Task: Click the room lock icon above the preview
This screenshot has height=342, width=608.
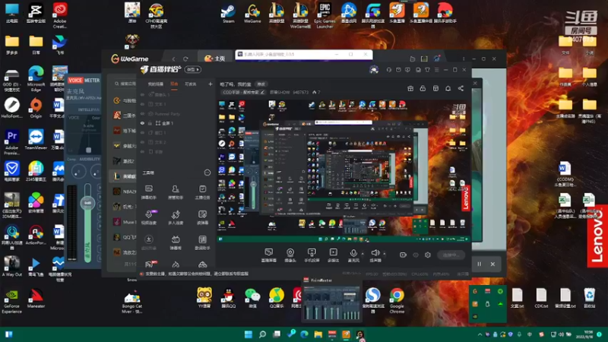Action: pos(423,88)
